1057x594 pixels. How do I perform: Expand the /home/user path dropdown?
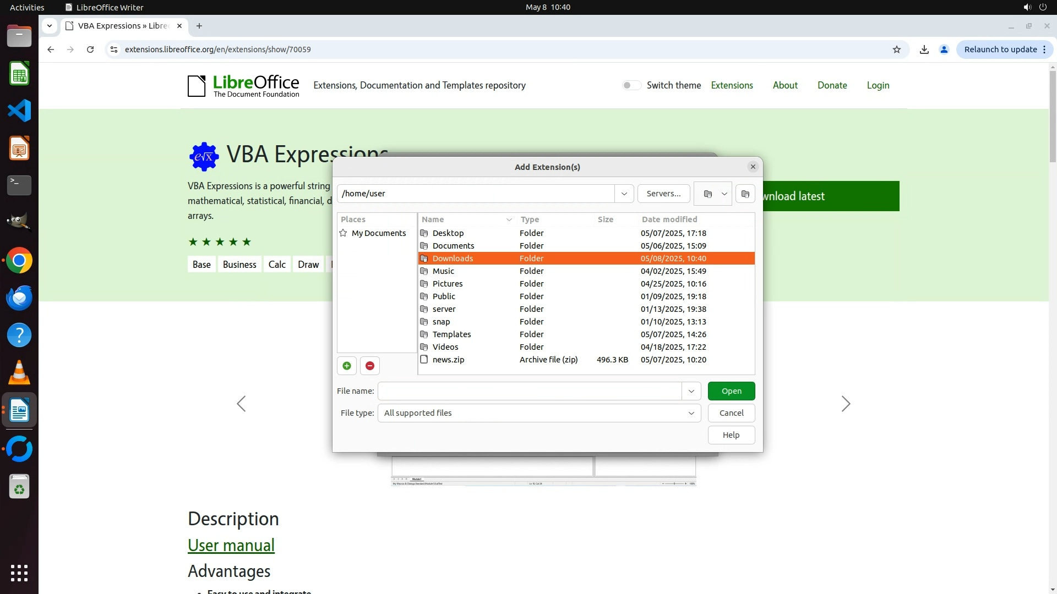pos(624,194)
